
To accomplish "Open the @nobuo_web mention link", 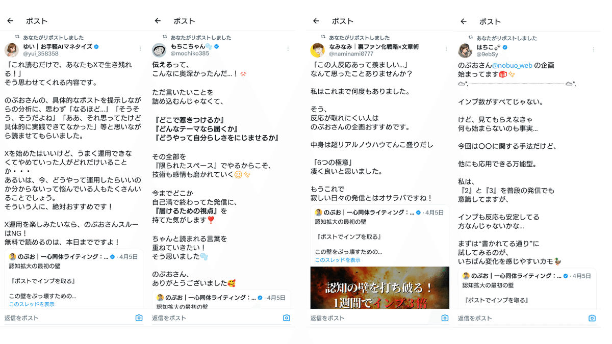I will [x=512, y=66].
